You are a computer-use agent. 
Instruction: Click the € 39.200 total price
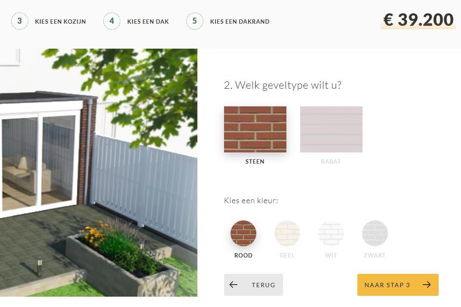(418, 20)
